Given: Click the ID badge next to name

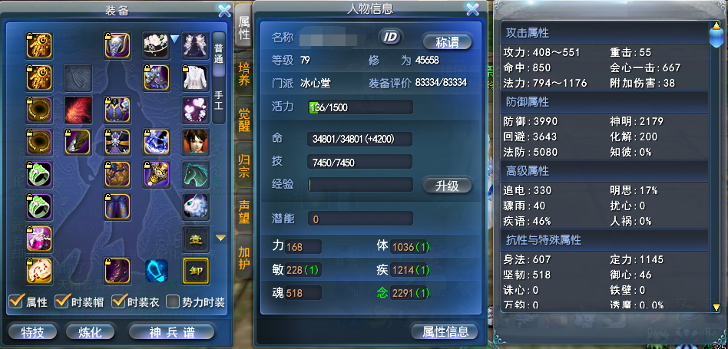Looking at the screenshot, I should click(391, 38).
